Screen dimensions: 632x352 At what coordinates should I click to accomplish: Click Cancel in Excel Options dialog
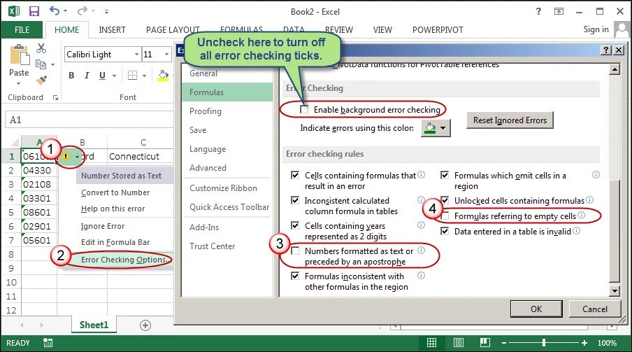(594, 309)
